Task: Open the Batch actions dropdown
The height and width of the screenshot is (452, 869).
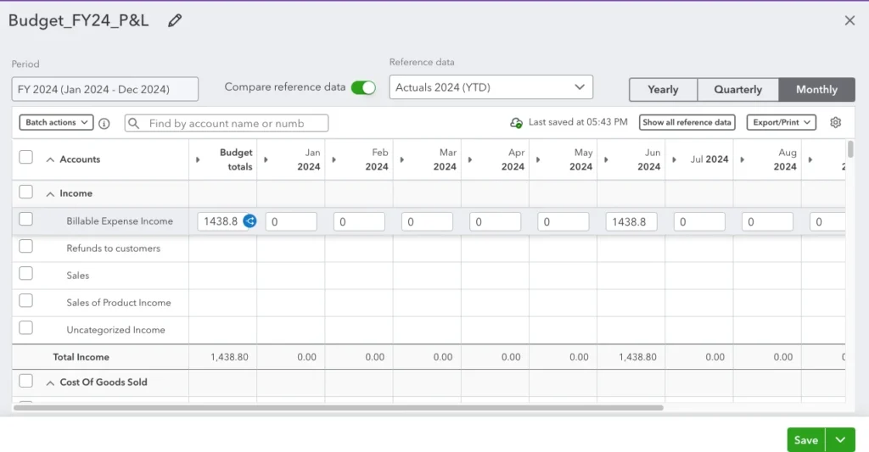Action: coord(56,123)
